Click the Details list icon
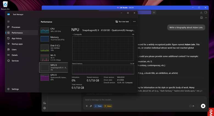 [x=9, y=55]
